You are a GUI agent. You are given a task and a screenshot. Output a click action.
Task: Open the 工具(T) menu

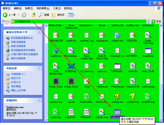(x=57, y=8)
